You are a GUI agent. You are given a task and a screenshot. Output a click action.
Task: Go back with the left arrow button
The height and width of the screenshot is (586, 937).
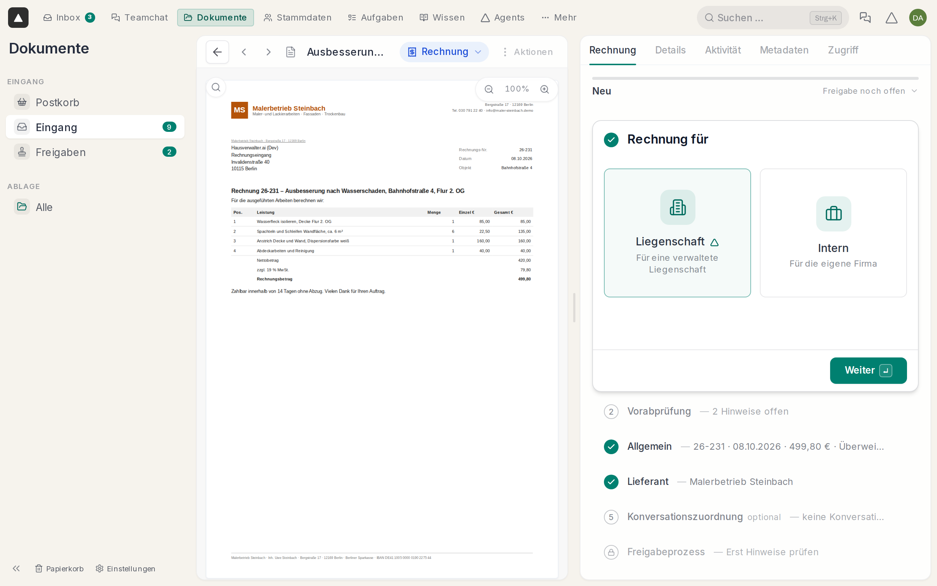pyautogui.click(x=217, y=52)
